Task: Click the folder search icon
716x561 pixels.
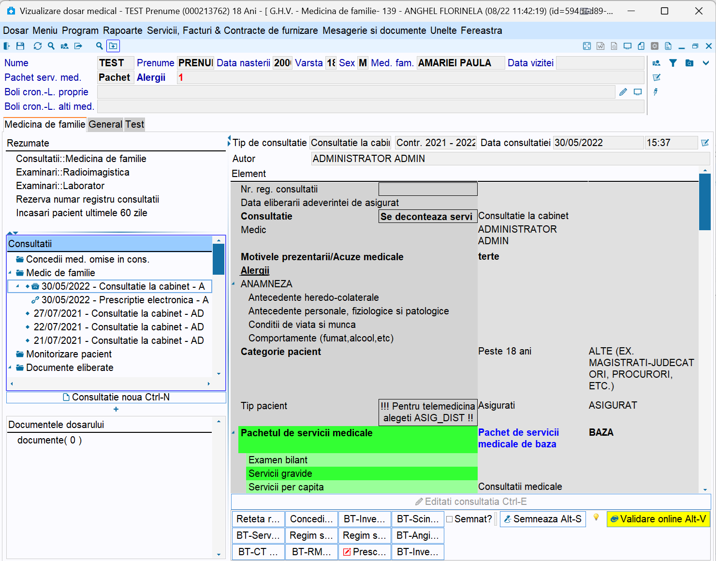Action: click(689, 63)
